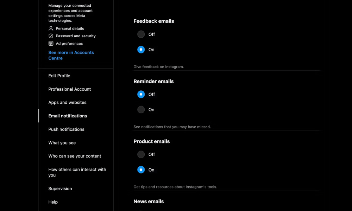This screenshot has height=211, width=352.
Task: Open Apps and websites section
Action: coord(67,102)
